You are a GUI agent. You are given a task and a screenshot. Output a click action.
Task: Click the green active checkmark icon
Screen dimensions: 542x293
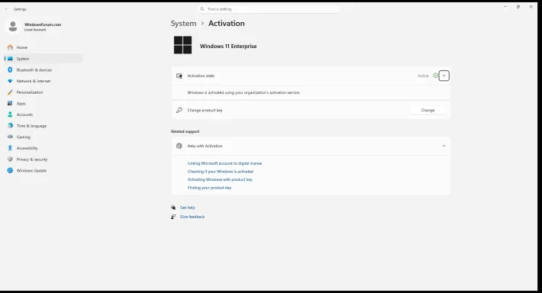click(x=435, y=76)
